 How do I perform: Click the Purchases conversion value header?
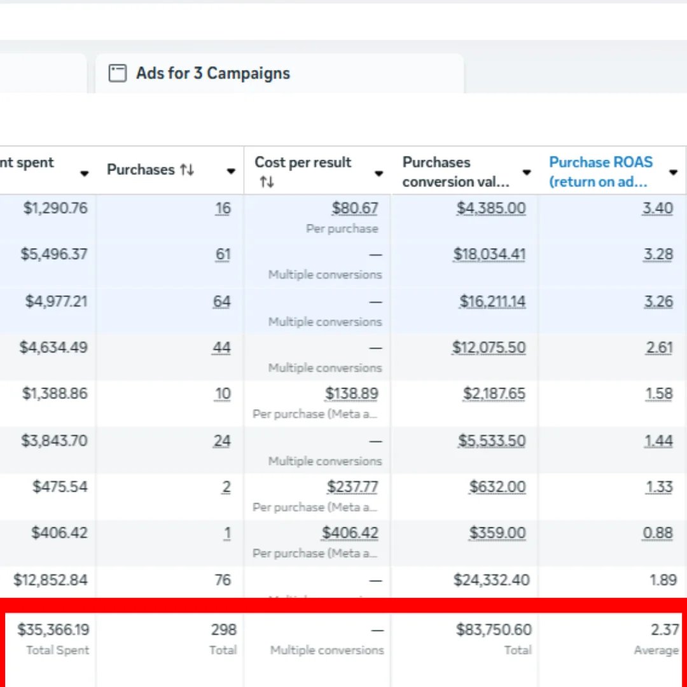click(x=455, y=171)
